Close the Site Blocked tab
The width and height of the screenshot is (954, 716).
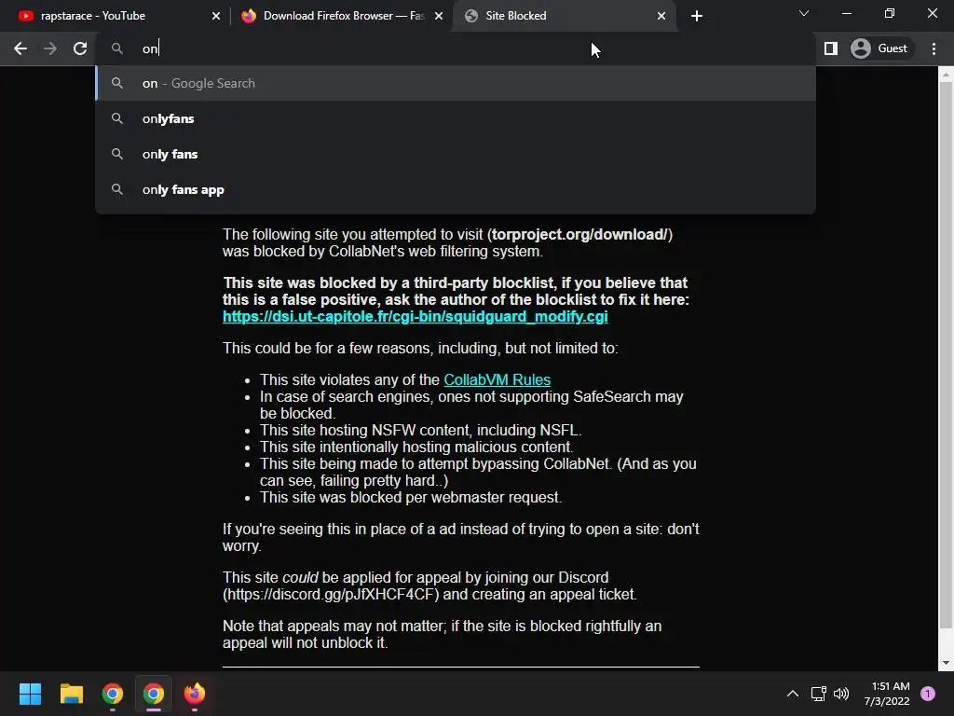pyautogui.click(x=661, y=16)
